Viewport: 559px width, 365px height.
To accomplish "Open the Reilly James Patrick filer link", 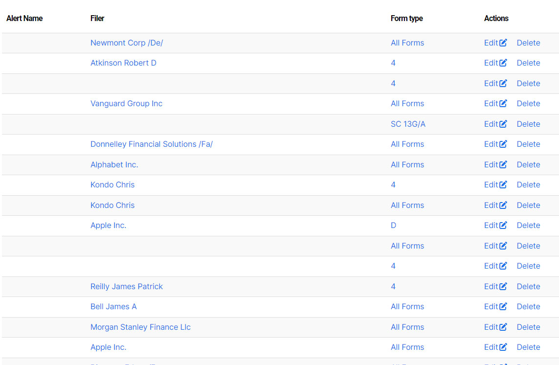I will (x=126, y=286).
